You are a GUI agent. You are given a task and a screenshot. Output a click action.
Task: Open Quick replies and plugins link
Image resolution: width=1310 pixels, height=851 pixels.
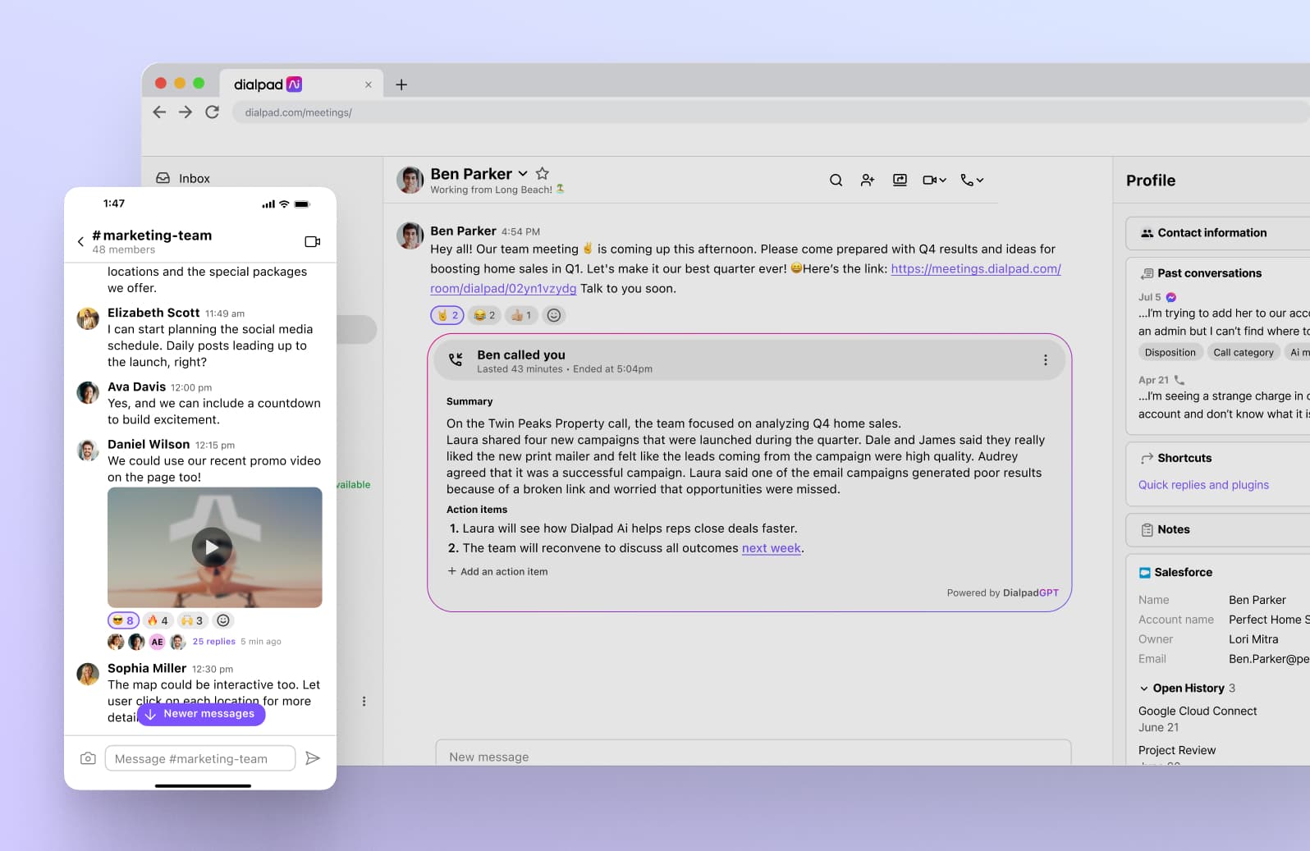point(1203,485)
